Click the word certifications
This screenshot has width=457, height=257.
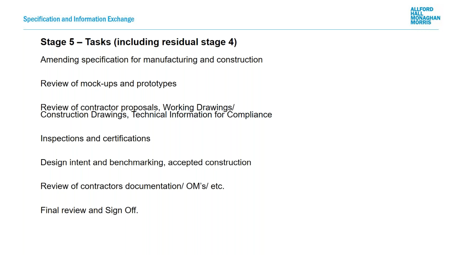coord(126,139)
